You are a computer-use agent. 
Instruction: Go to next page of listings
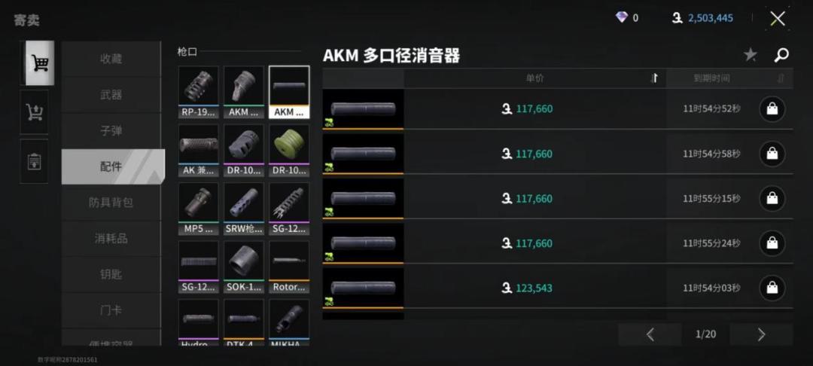coord(761,334)
